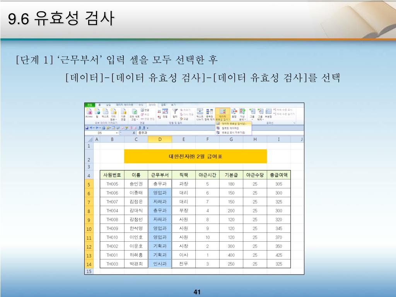This screenshot has height=297, width=396.
Task: Click the Connections (연결) button
Action: (145, 110)
